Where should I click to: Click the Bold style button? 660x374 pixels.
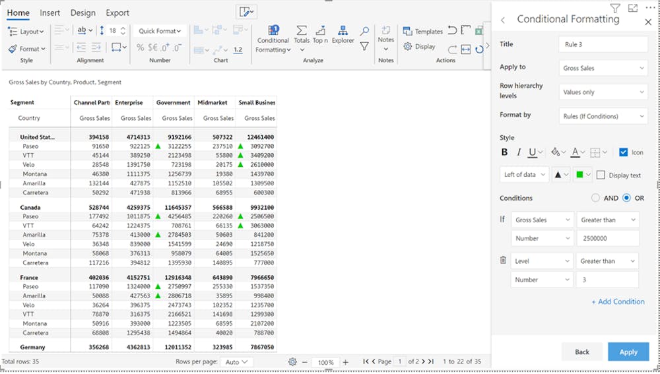505,152
